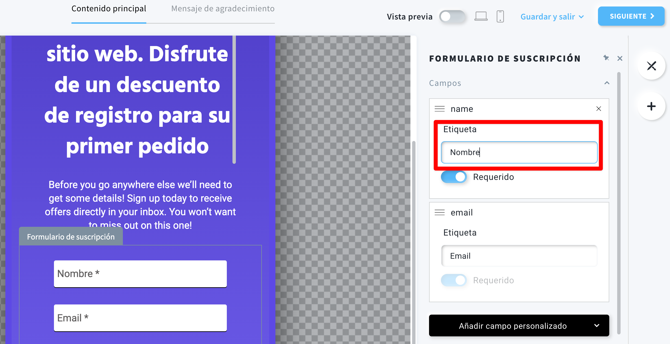Toggle Requerido for the name field
Viewport: 670px width, 344px height.
pos(454,177)
